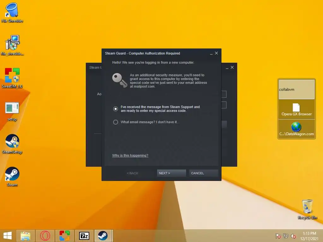Open File Explorer from the taskbar
The width and height of the screenshot is (323, 242).
click(25, 236)
